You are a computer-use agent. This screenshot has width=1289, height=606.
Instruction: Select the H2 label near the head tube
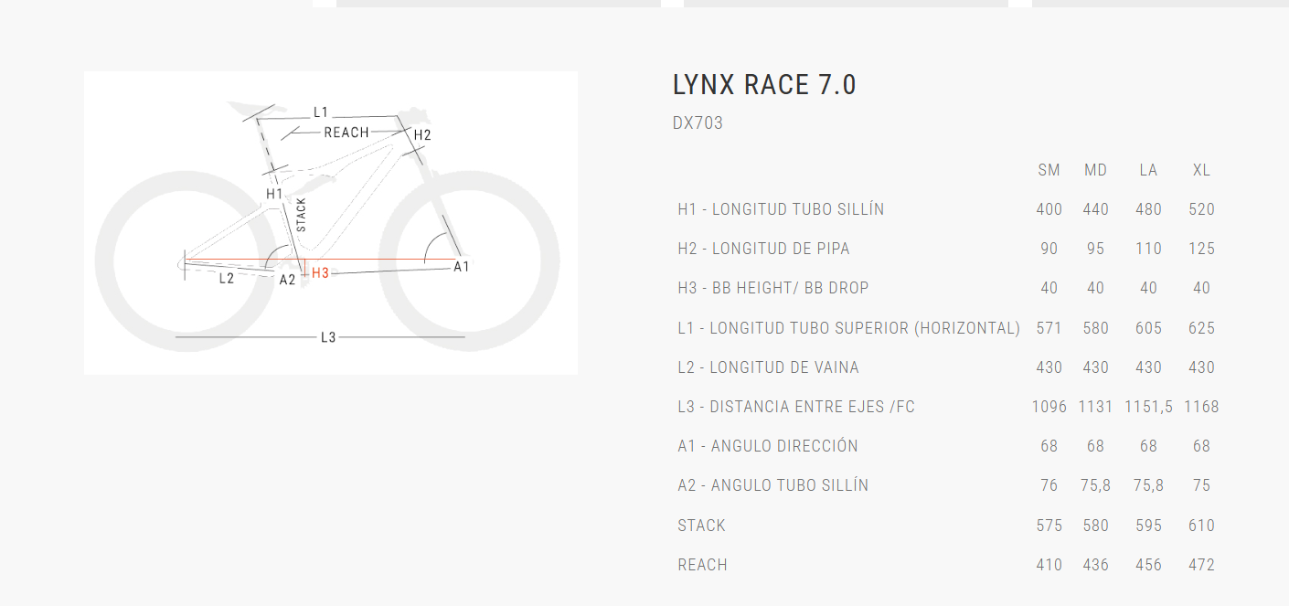[x=421, y=135]
